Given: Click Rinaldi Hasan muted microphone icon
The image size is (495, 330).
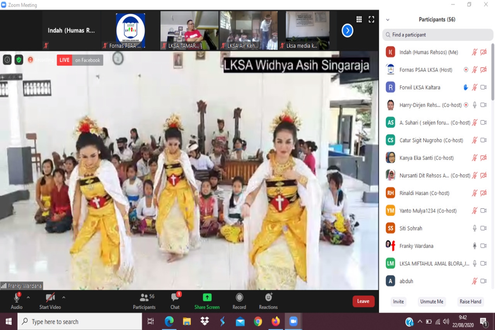Looking at the screenshot, I should (x=475, y=193).
